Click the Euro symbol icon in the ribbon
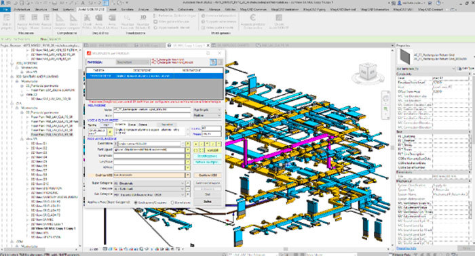The width and height of the screenshot is (475, 256). (252, 18)
